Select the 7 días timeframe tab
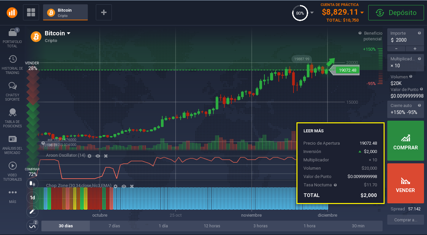The width and height of the screenshot is (427, 235). 114,226
